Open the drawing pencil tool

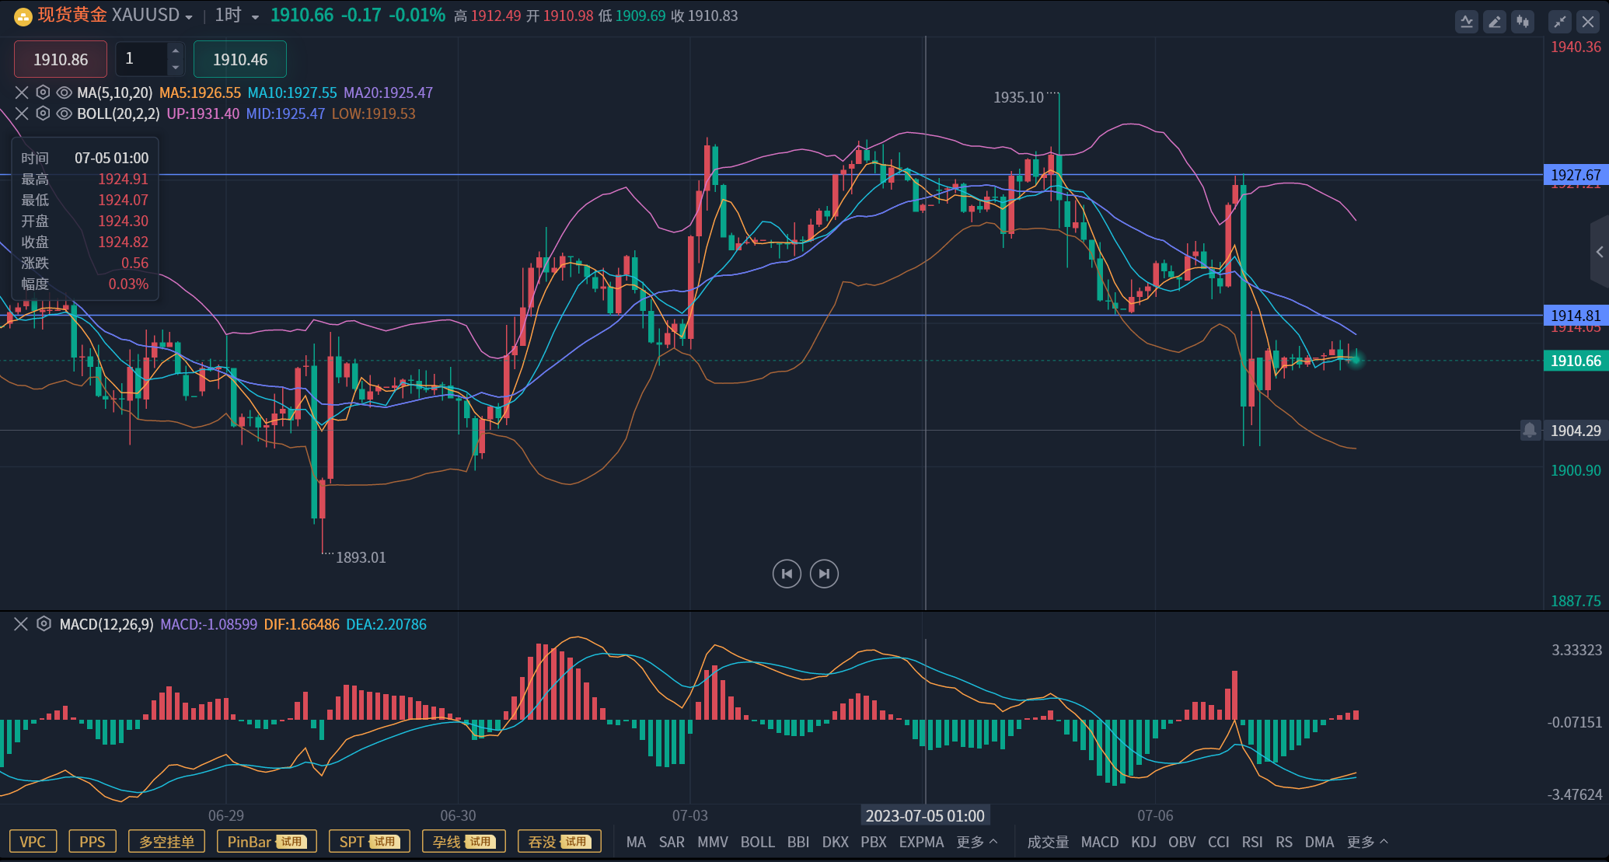(x=1494, y=22)
